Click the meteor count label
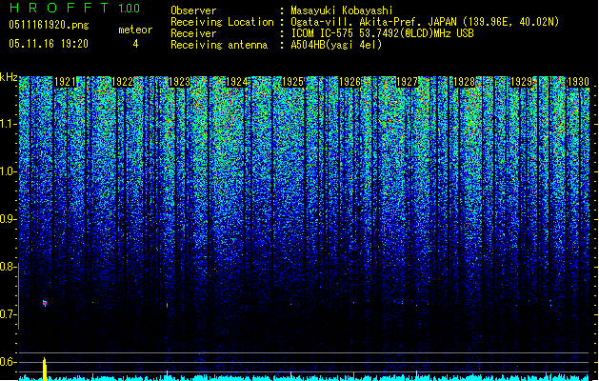 [x=135, y=30]
